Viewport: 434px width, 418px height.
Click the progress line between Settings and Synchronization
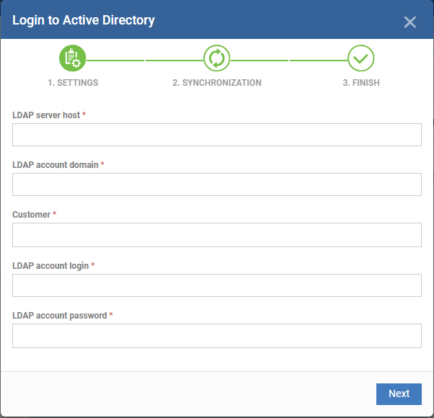[144, 60]
